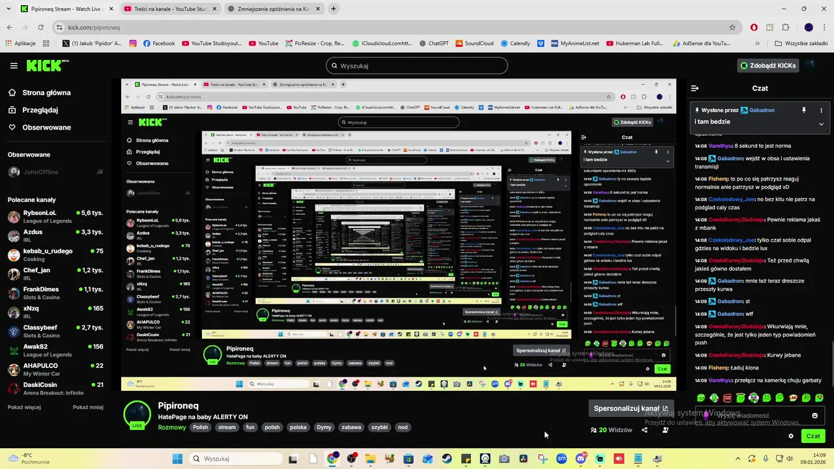This screenshot has width=834, height=469.
Task: Open Steam from the taskbar
Action: tap(446, 459)
